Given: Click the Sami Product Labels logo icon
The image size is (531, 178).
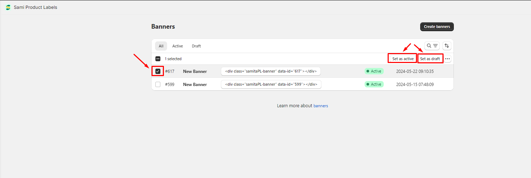Looking at the screenshot, I should click(8, 7).
